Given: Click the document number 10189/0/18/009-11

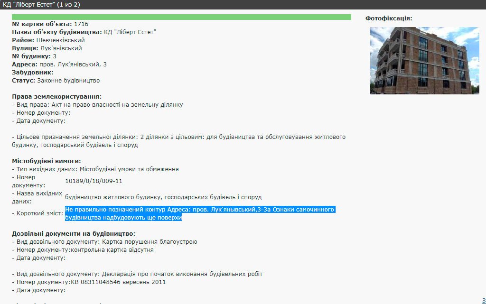Looking at the screenshot, I should [93, 181].
